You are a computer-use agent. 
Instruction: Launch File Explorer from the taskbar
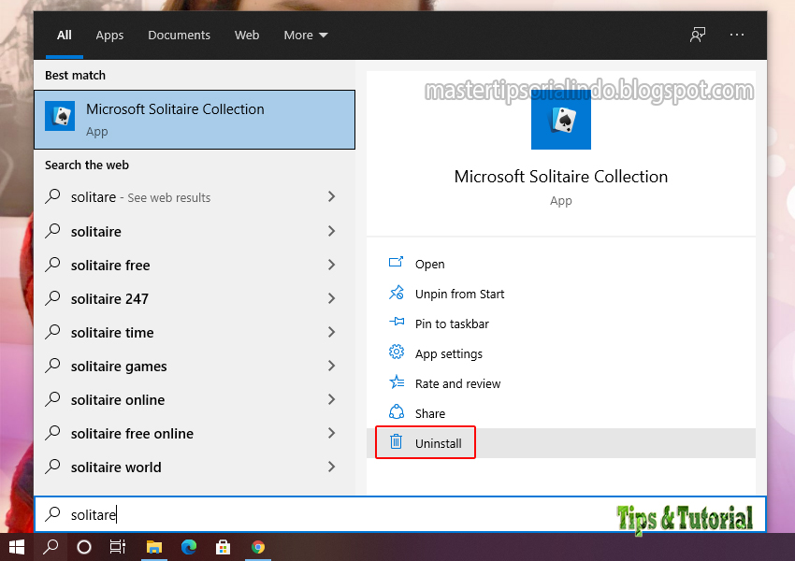coord(154,547)
